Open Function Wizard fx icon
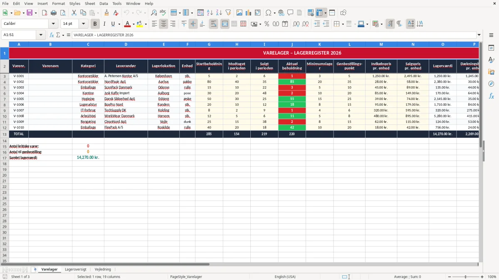The height and width of the screenshot is (280, 499). tap(52, 35)
